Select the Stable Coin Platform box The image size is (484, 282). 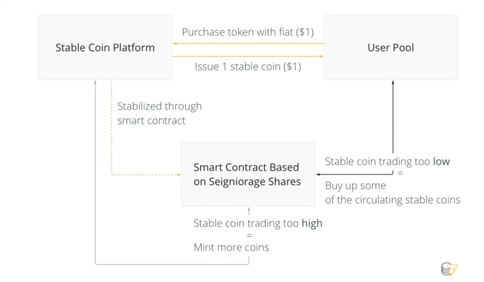(x=105, y=48)
